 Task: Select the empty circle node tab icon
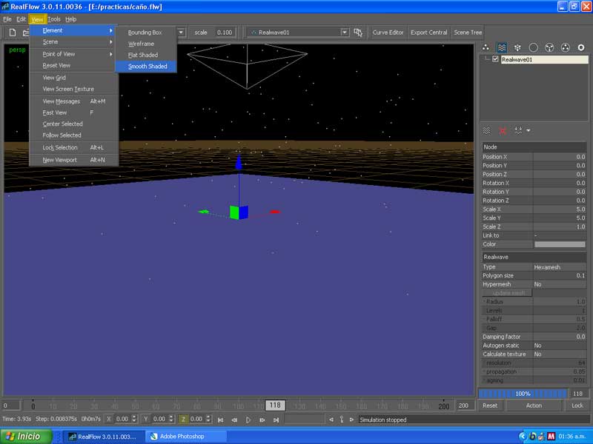click(533, 47)
